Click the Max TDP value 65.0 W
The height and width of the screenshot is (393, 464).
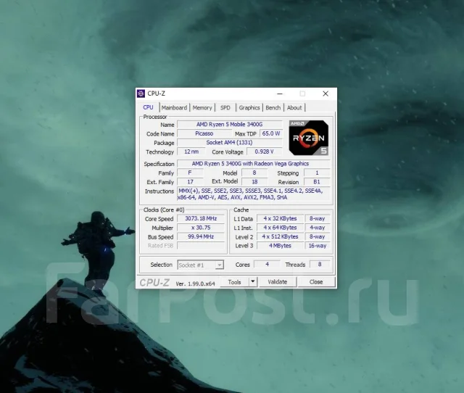(271, 133)
